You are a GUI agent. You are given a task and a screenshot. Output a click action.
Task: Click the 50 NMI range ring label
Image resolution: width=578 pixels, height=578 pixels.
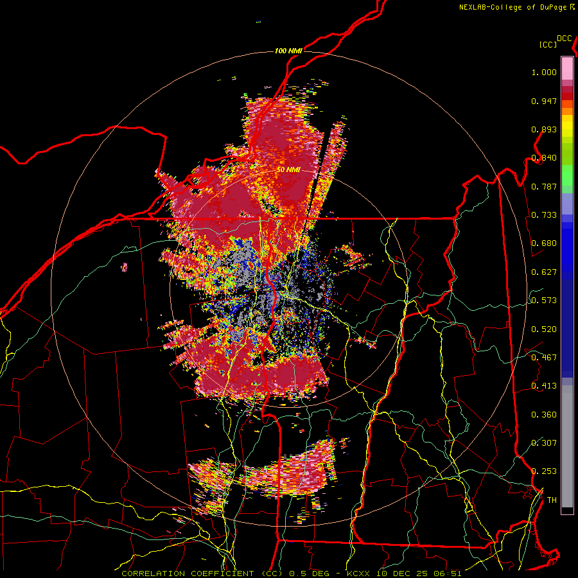(x=288, y=170)
